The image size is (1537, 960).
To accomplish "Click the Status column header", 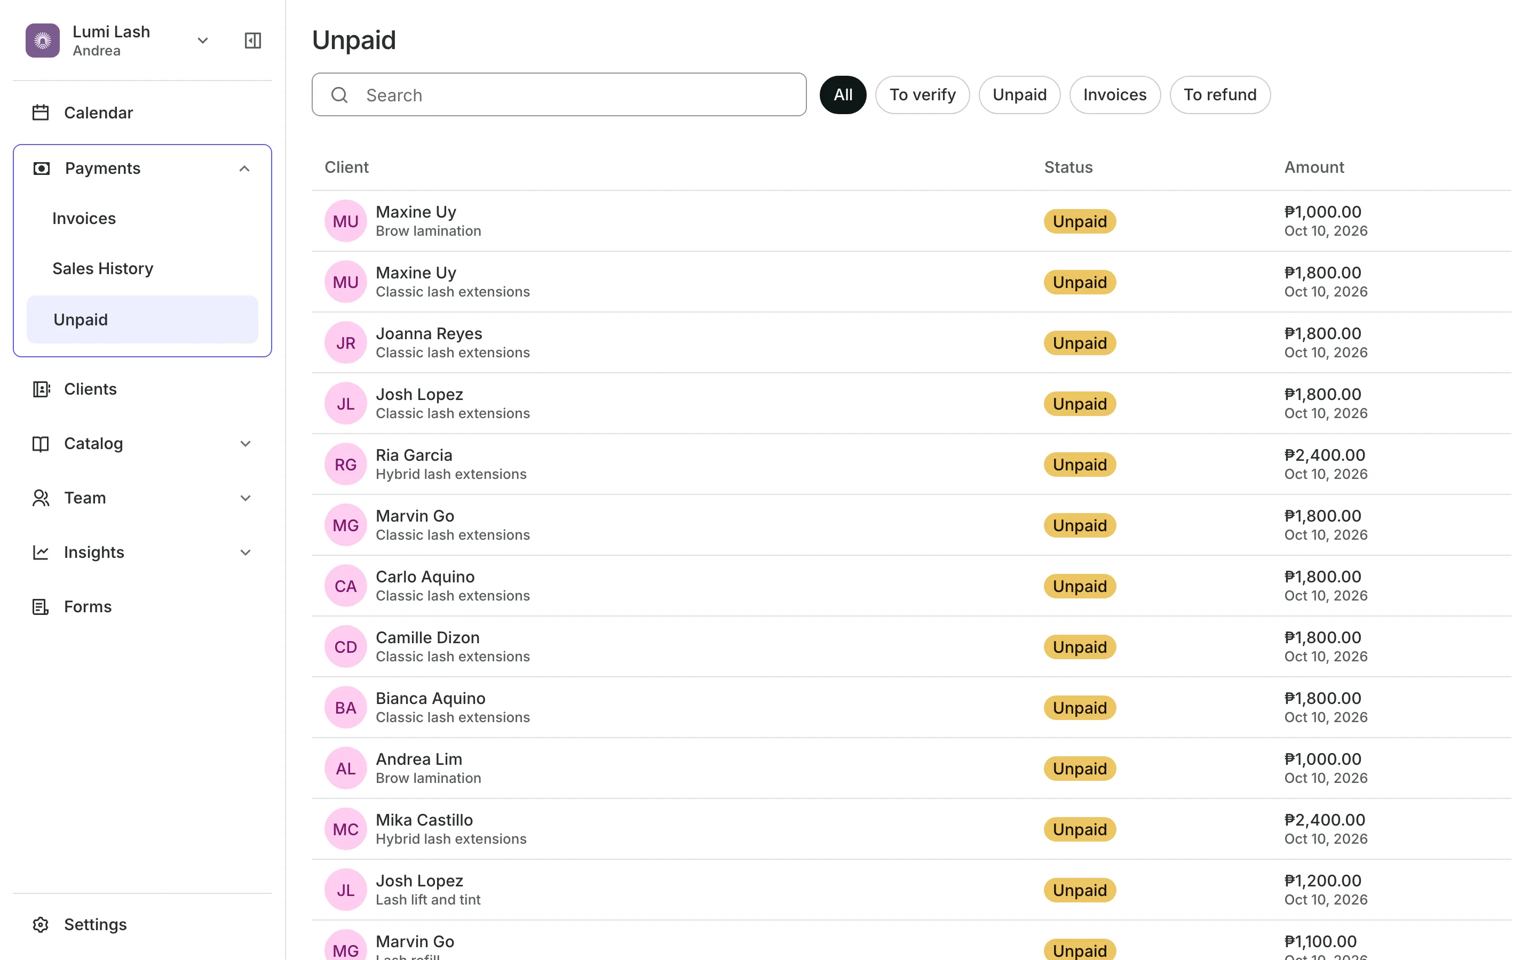I will click(1068, 167).
